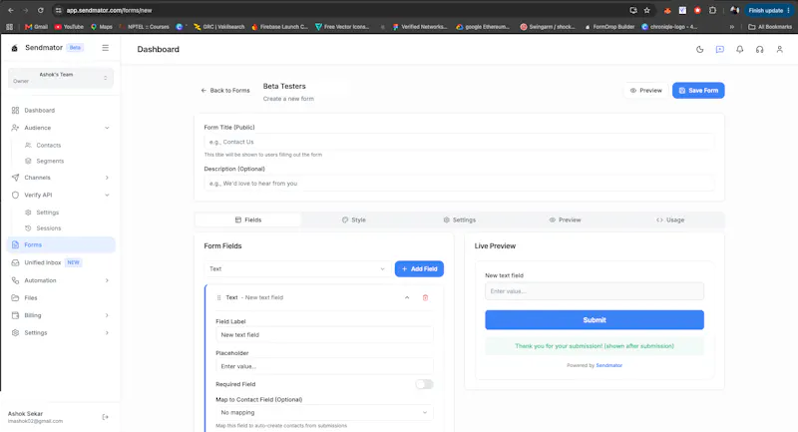Viewport: 798px width, 432px height.
Task: Delete the text field with trash icon
Action: click(x=425, y=297)
